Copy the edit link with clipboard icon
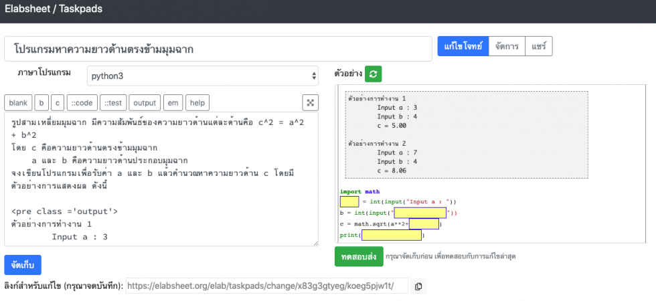This screenshot has width=656, height=301. (418, 286)
